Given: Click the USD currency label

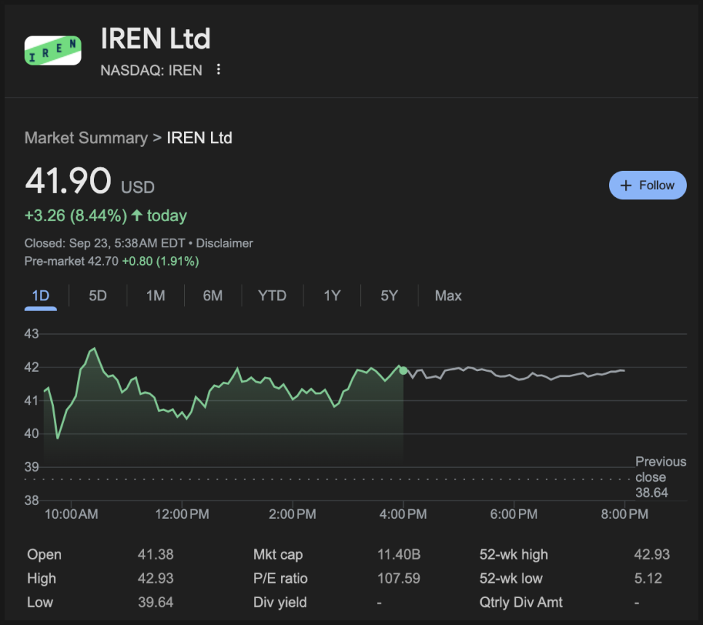Looking at the screenshot, I should pyautogui.click(x=138, y=187).
